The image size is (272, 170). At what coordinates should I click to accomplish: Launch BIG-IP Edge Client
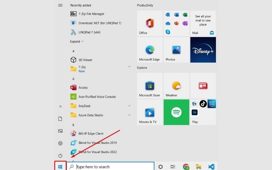pos(87,134)
